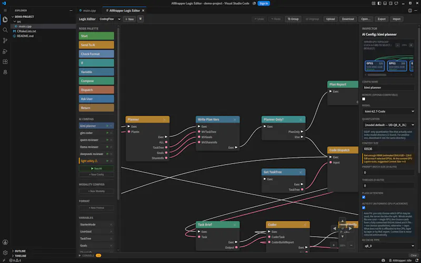Click the Config Name input field

tap(388, 87)
